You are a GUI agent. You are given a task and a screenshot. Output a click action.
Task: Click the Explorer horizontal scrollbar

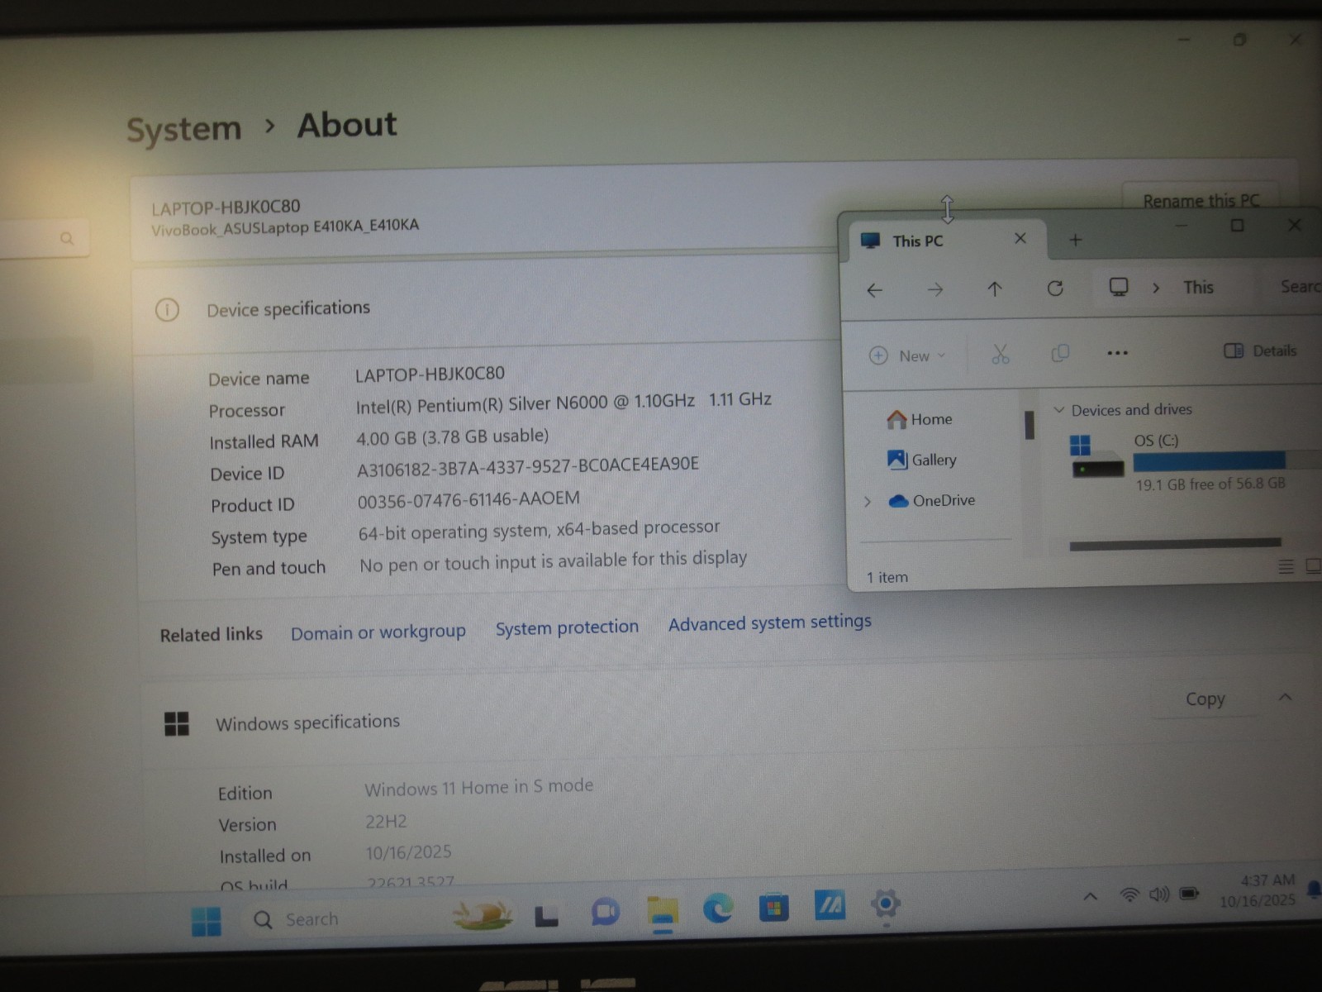(1175, 544)
